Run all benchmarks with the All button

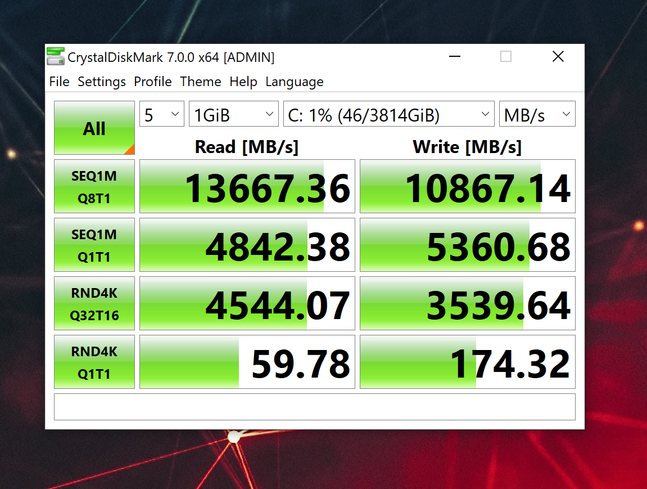point(94,128)
